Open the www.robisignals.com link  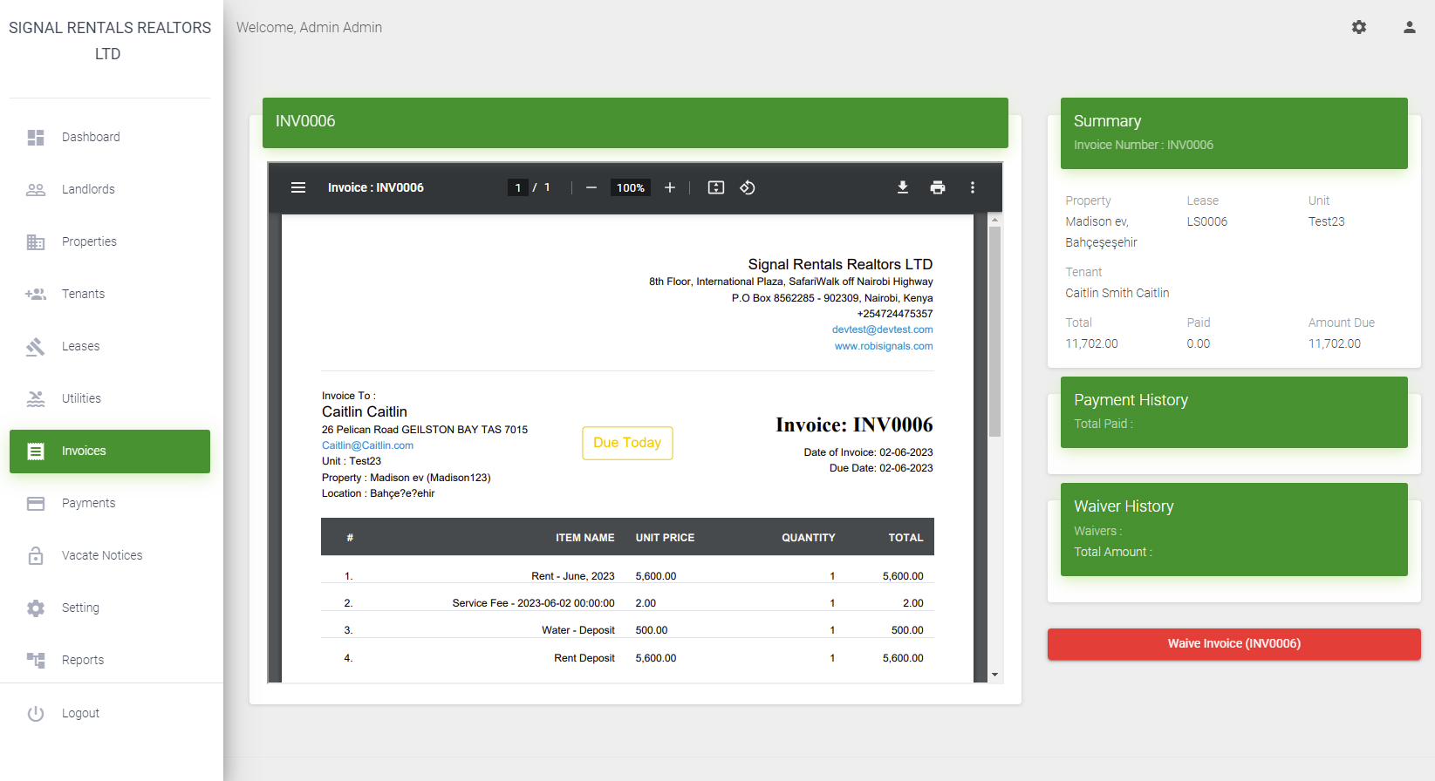tap(883, 346)
